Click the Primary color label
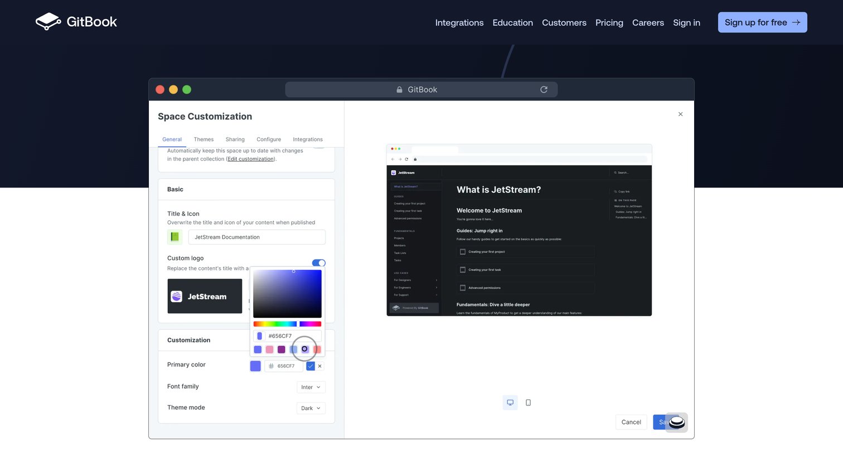 click(x=186, y=365)
